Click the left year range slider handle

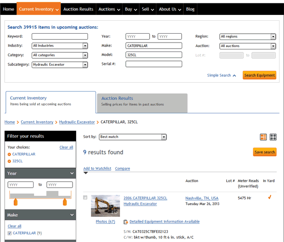pyautogui.click(x=16, y=202)
